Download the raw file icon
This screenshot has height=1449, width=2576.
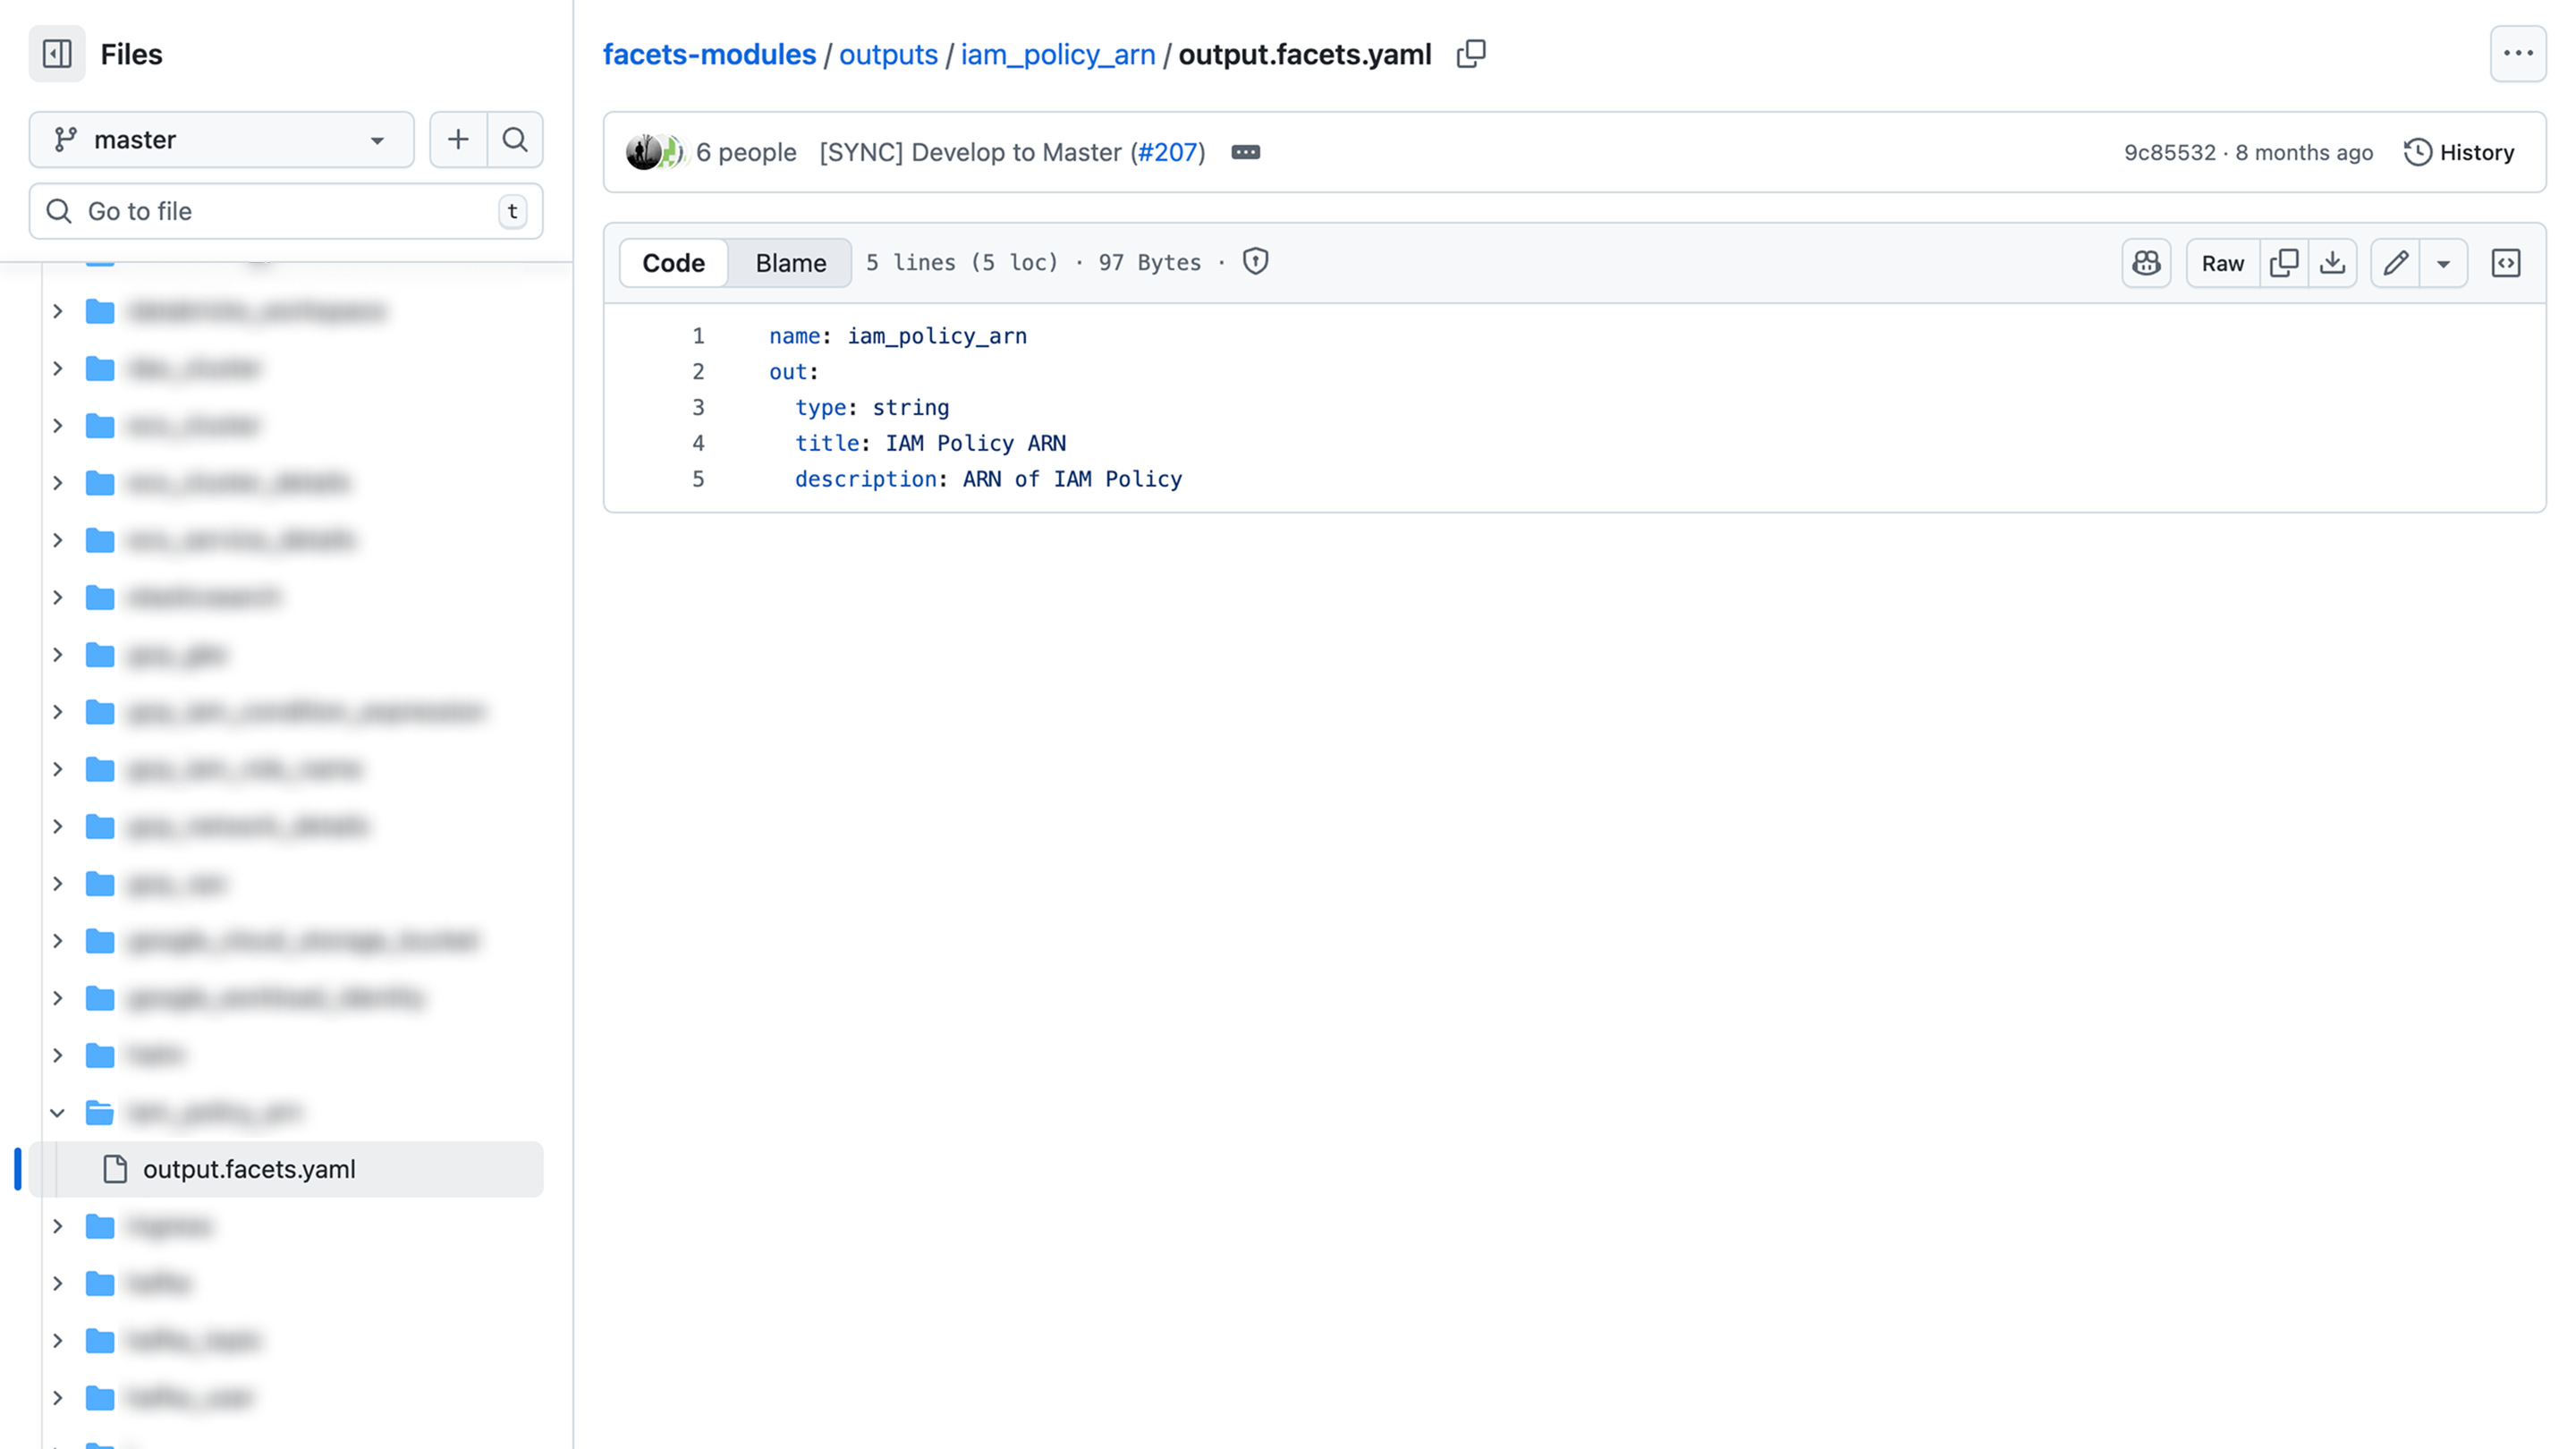tap(2332, 263)
